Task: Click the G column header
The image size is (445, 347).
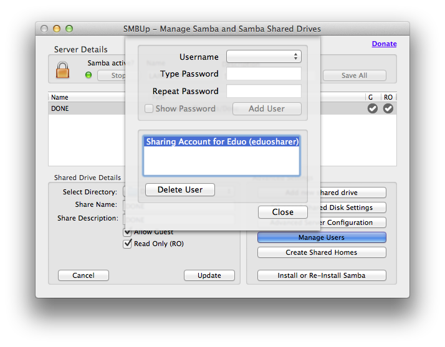Action: [x=372, y=97]
